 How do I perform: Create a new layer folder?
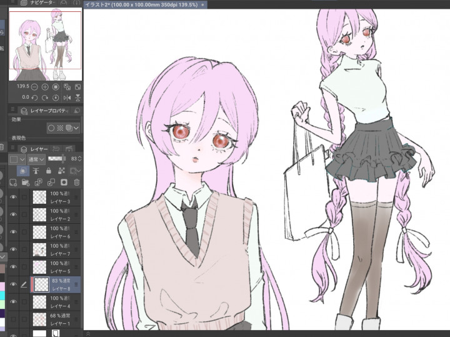click(x=26, y=183)
